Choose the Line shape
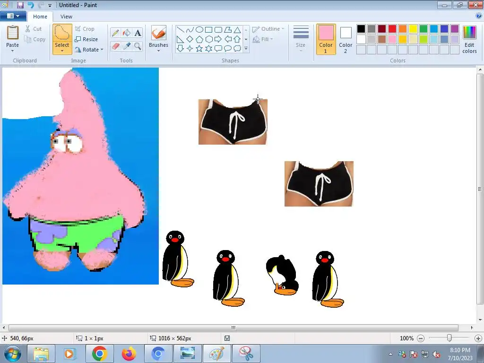The width and height of the screenshot is (484, 363). [181, 30]
